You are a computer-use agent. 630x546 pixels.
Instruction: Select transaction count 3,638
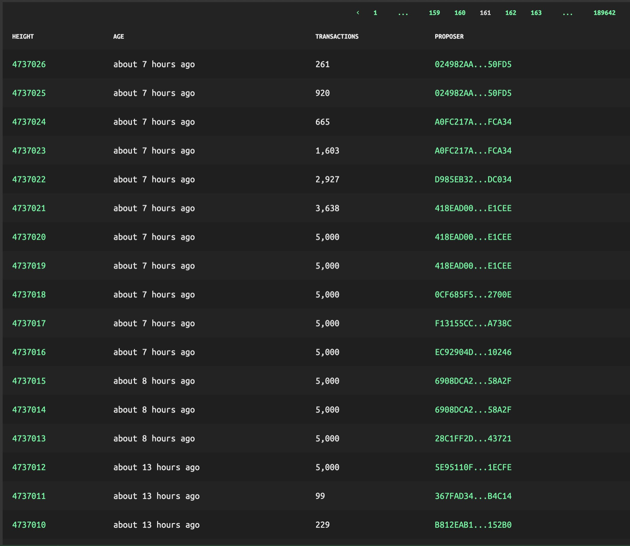tap(327, 208)
